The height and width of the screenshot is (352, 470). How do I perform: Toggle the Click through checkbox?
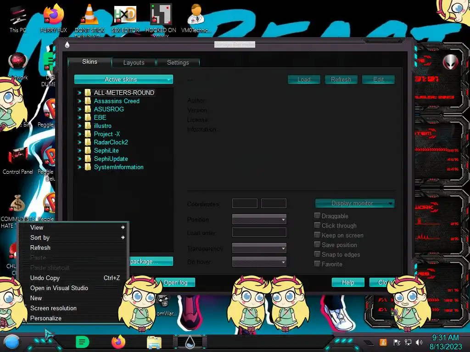coord(317,225)
